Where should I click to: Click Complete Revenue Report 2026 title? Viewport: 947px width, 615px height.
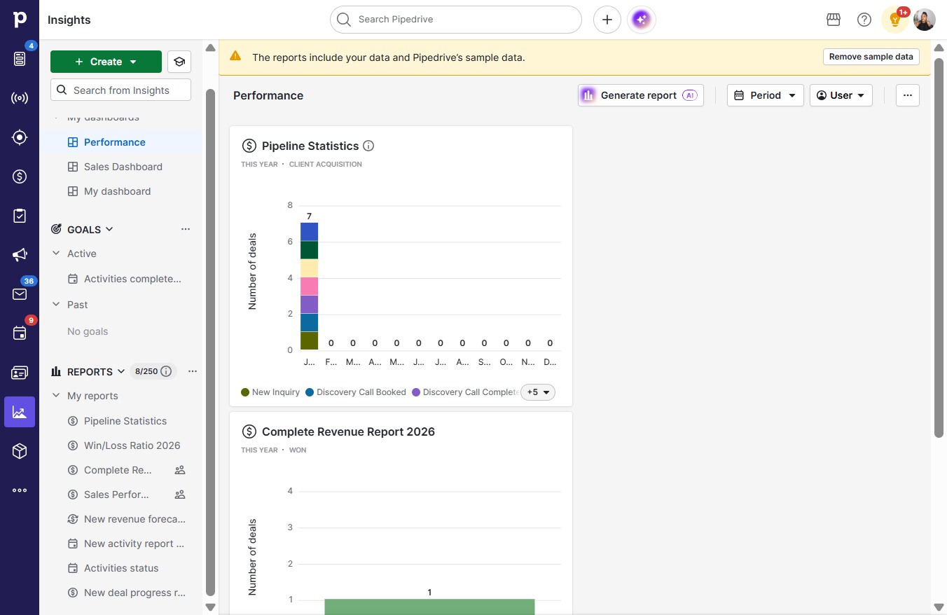click(348, 431)
